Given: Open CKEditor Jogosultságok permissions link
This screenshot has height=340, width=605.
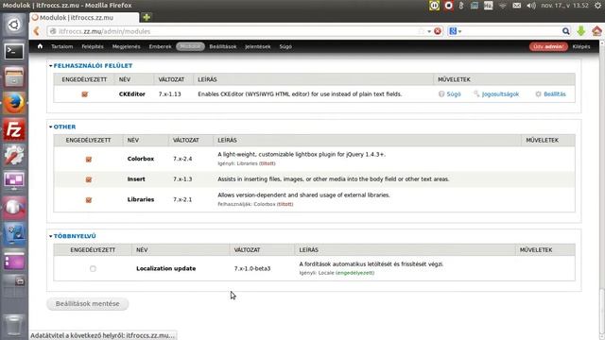Looking at the screenshot, I should pos(496,94).
